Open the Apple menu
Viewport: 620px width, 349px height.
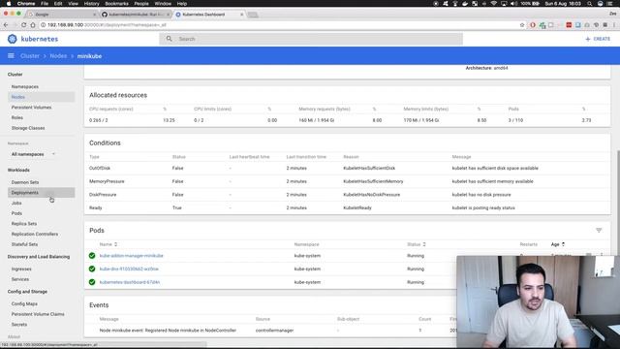coord(9,4)
